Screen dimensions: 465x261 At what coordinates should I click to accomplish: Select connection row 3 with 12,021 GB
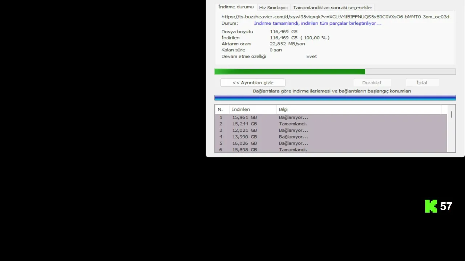(x=331, y=130)
